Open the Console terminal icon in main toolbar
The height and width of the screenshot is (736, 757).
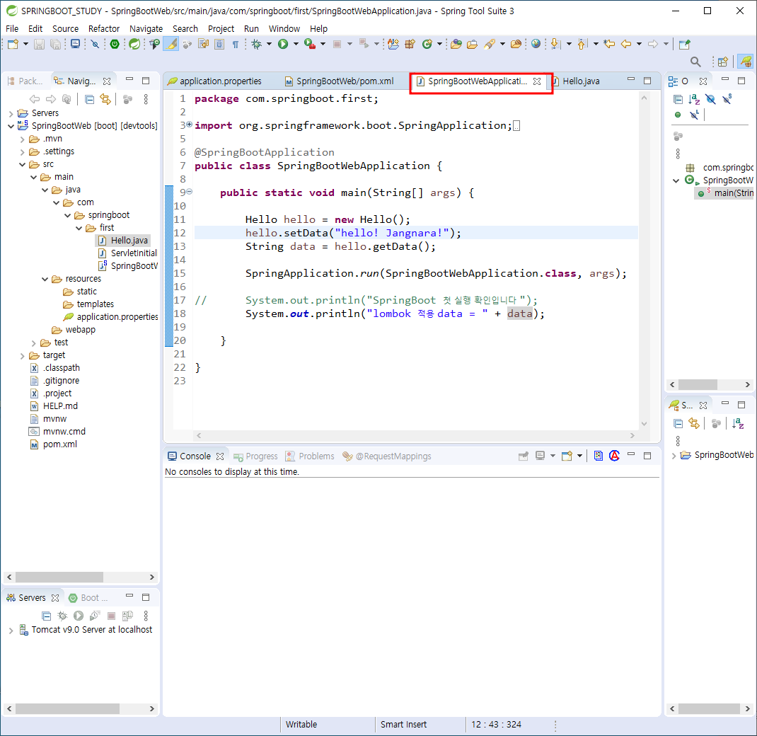[x=75, y=45]
